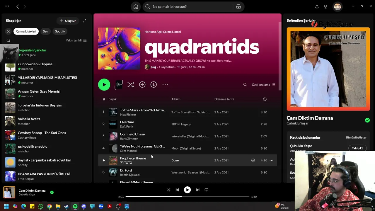
Task: Open the user profile avatar
Action: pyautogui.click(x=337, y=6)
